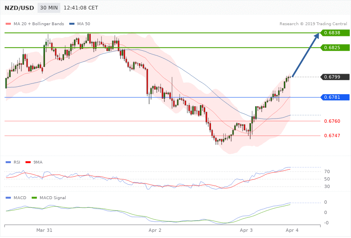
Task: Click the MA 50 legend label
Action: (83, 24)
